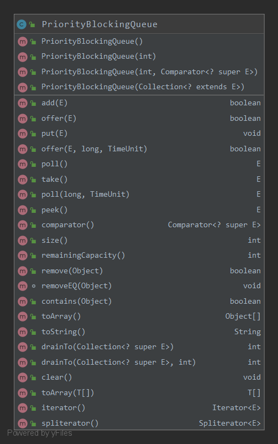Screen dimensions: 278x444
Task: Click method icon beside poll()
Action: pyautogui.click(x=22, y=164)
